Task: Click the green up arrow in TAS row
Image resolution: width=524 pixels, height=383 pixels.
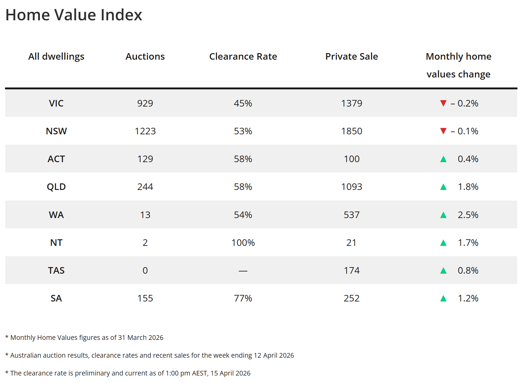Action: 443,271
